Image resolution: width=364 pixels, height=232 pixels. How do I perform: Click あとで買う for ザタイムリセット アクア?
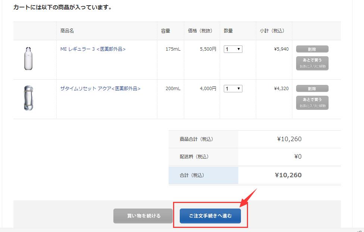click(312, 102)
